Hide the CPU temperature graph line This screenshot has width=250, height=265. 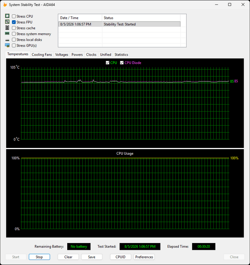tap(107, 63)
